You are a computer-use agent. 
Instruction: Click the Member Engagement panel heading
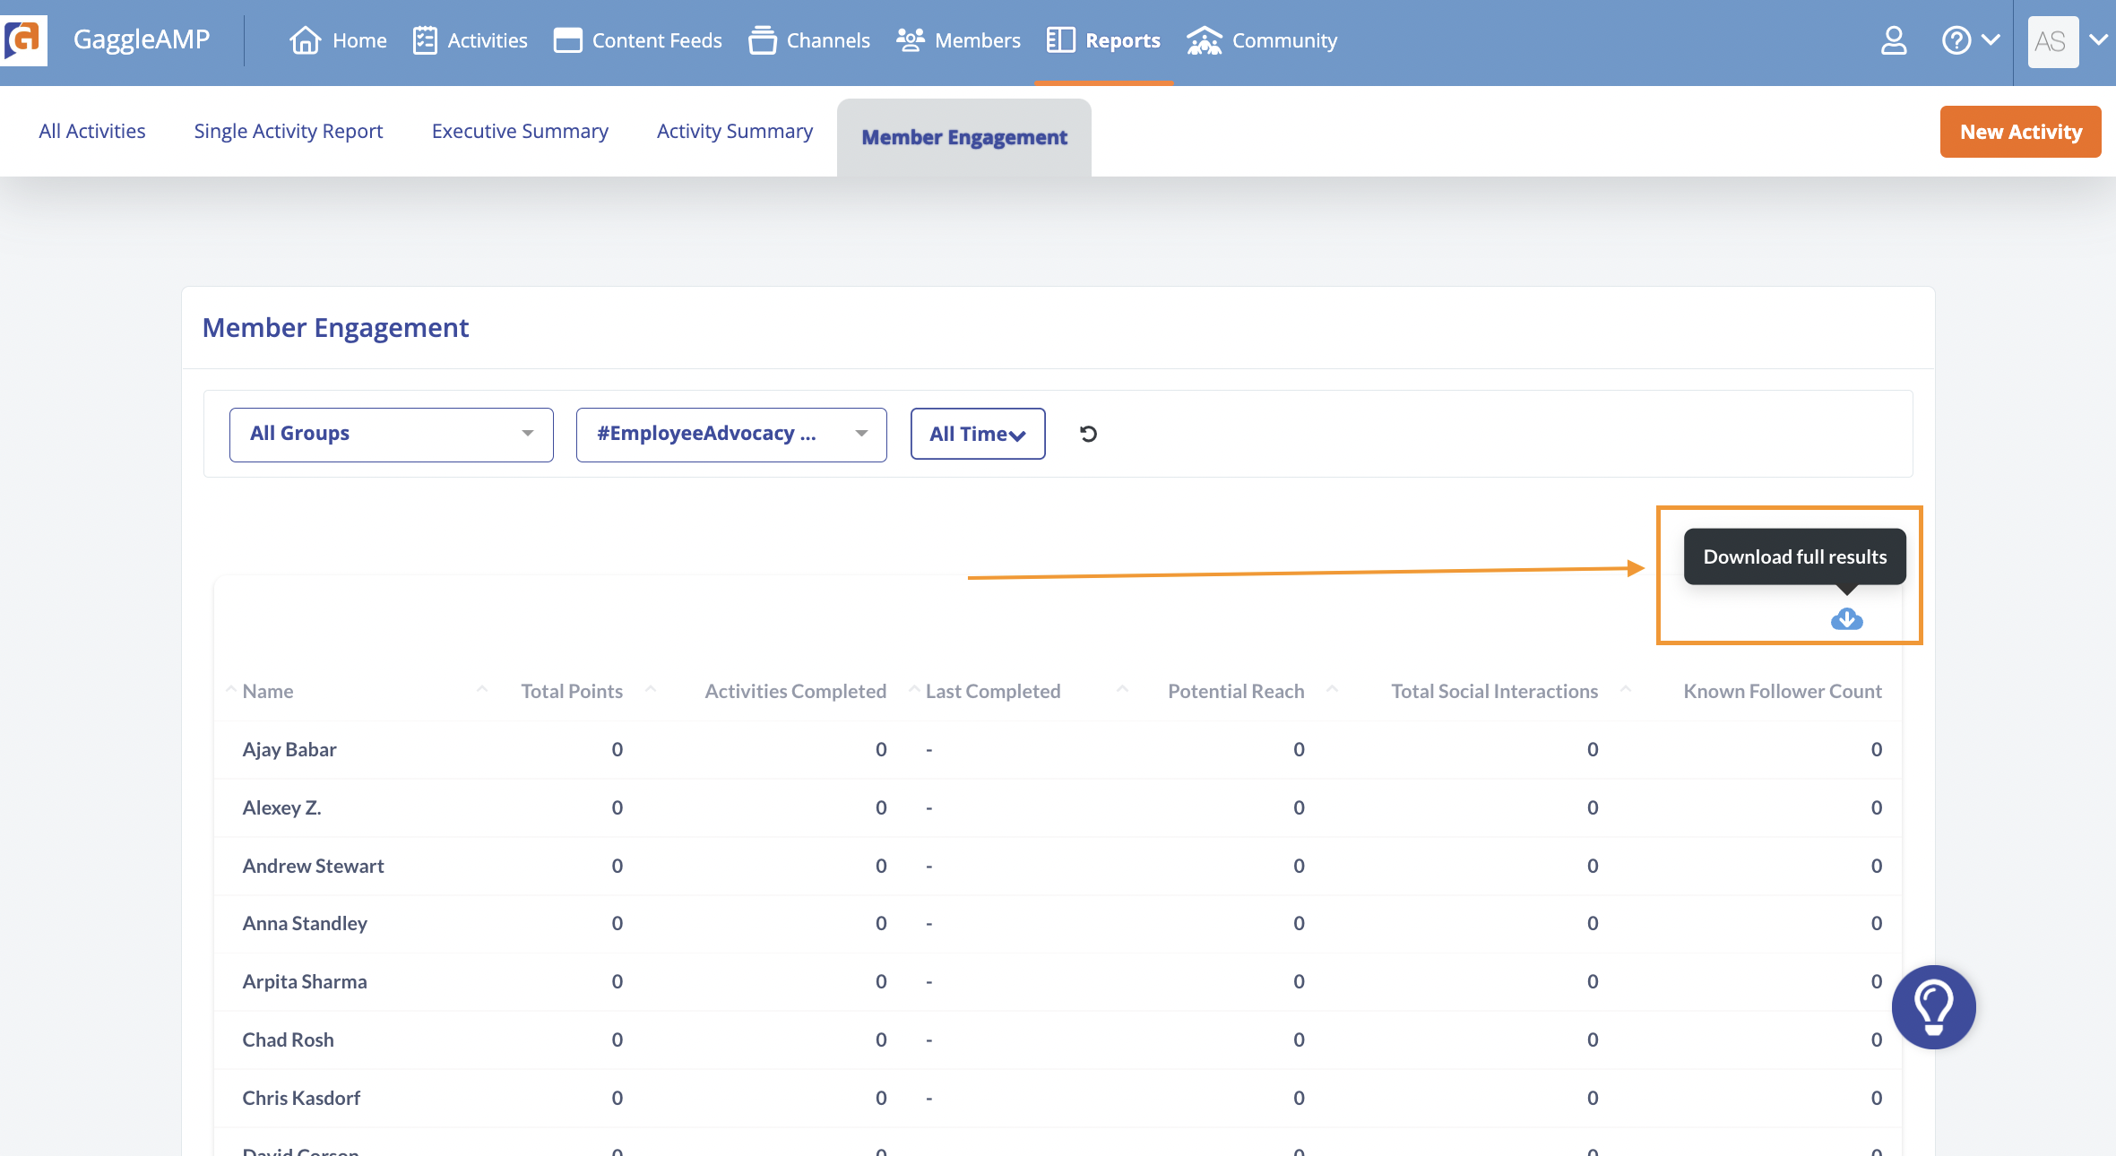(x=335, y=328)
